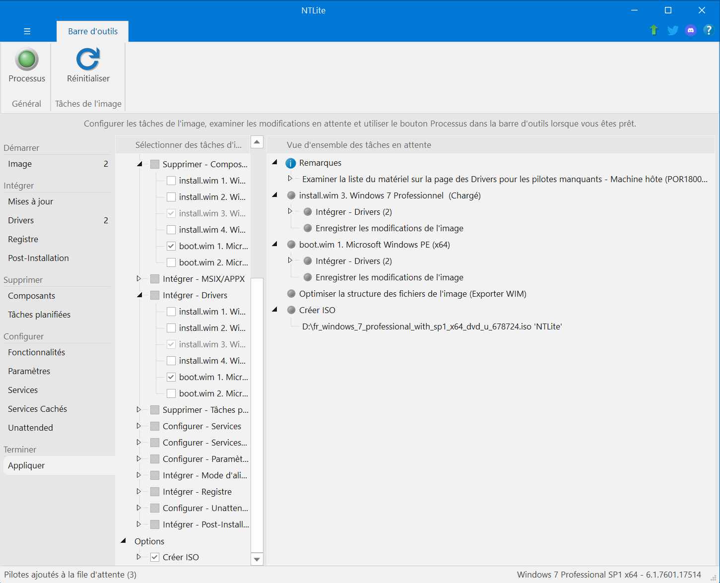Expand Intégrer - Drivers (2) under boot.wim 1
Image resolution: width=720 pixels, height=583 pixels.
[290, 260]
